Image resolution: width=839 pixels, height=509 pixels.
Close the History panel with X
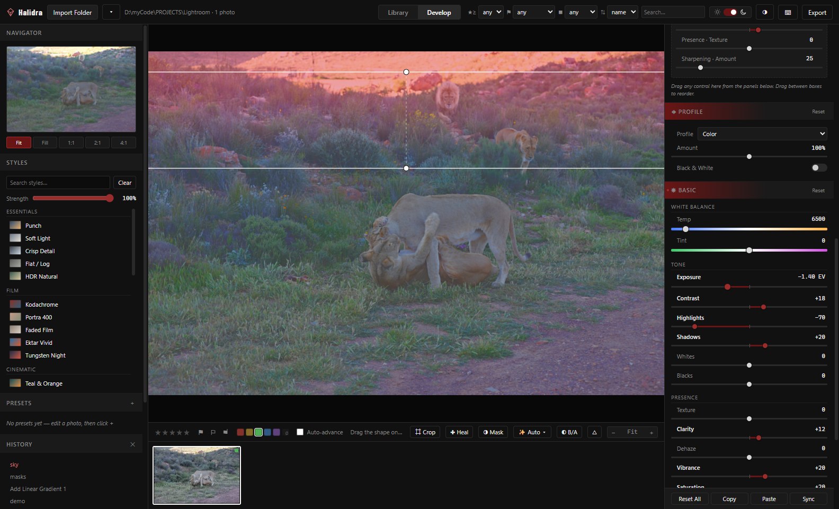tap(132, 444)
